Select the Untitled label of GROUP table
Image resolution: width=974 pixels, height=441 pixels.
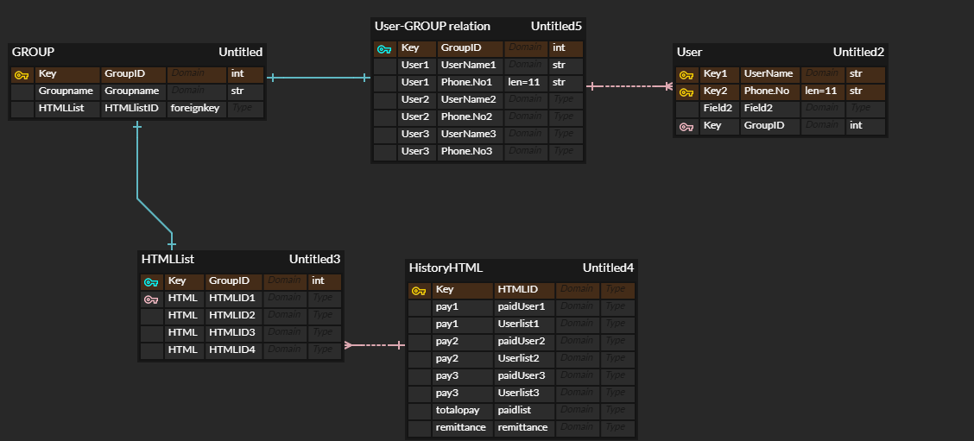(x=240, y=52)
